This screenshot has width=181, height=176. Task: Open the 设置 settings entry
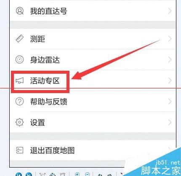click(93, 122)
